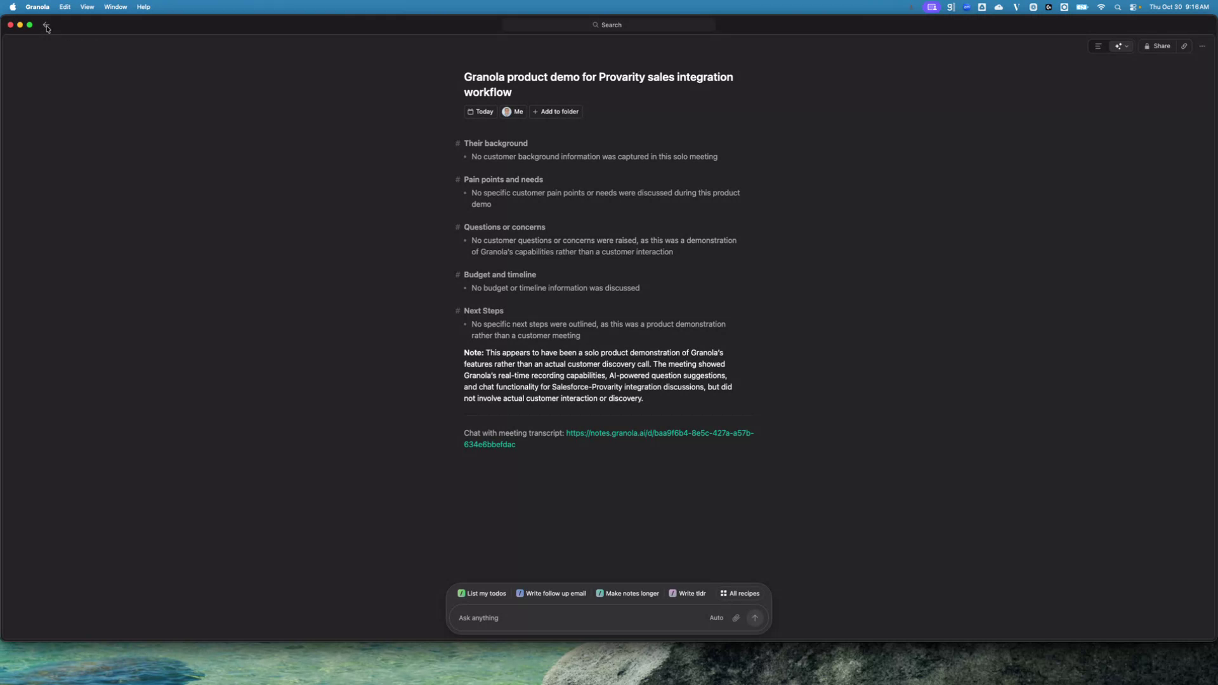Toggle the Auto mode in chat input
Screen dimensions: 1218x685
point(717,618)
